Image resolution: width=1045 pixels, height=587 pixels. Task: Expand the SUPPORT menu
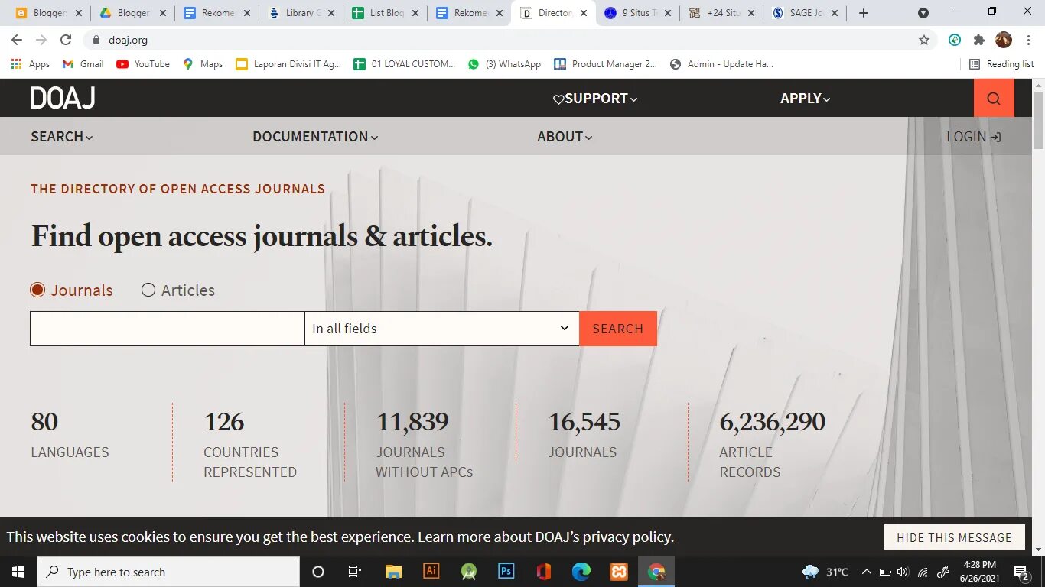pos(595,99)
